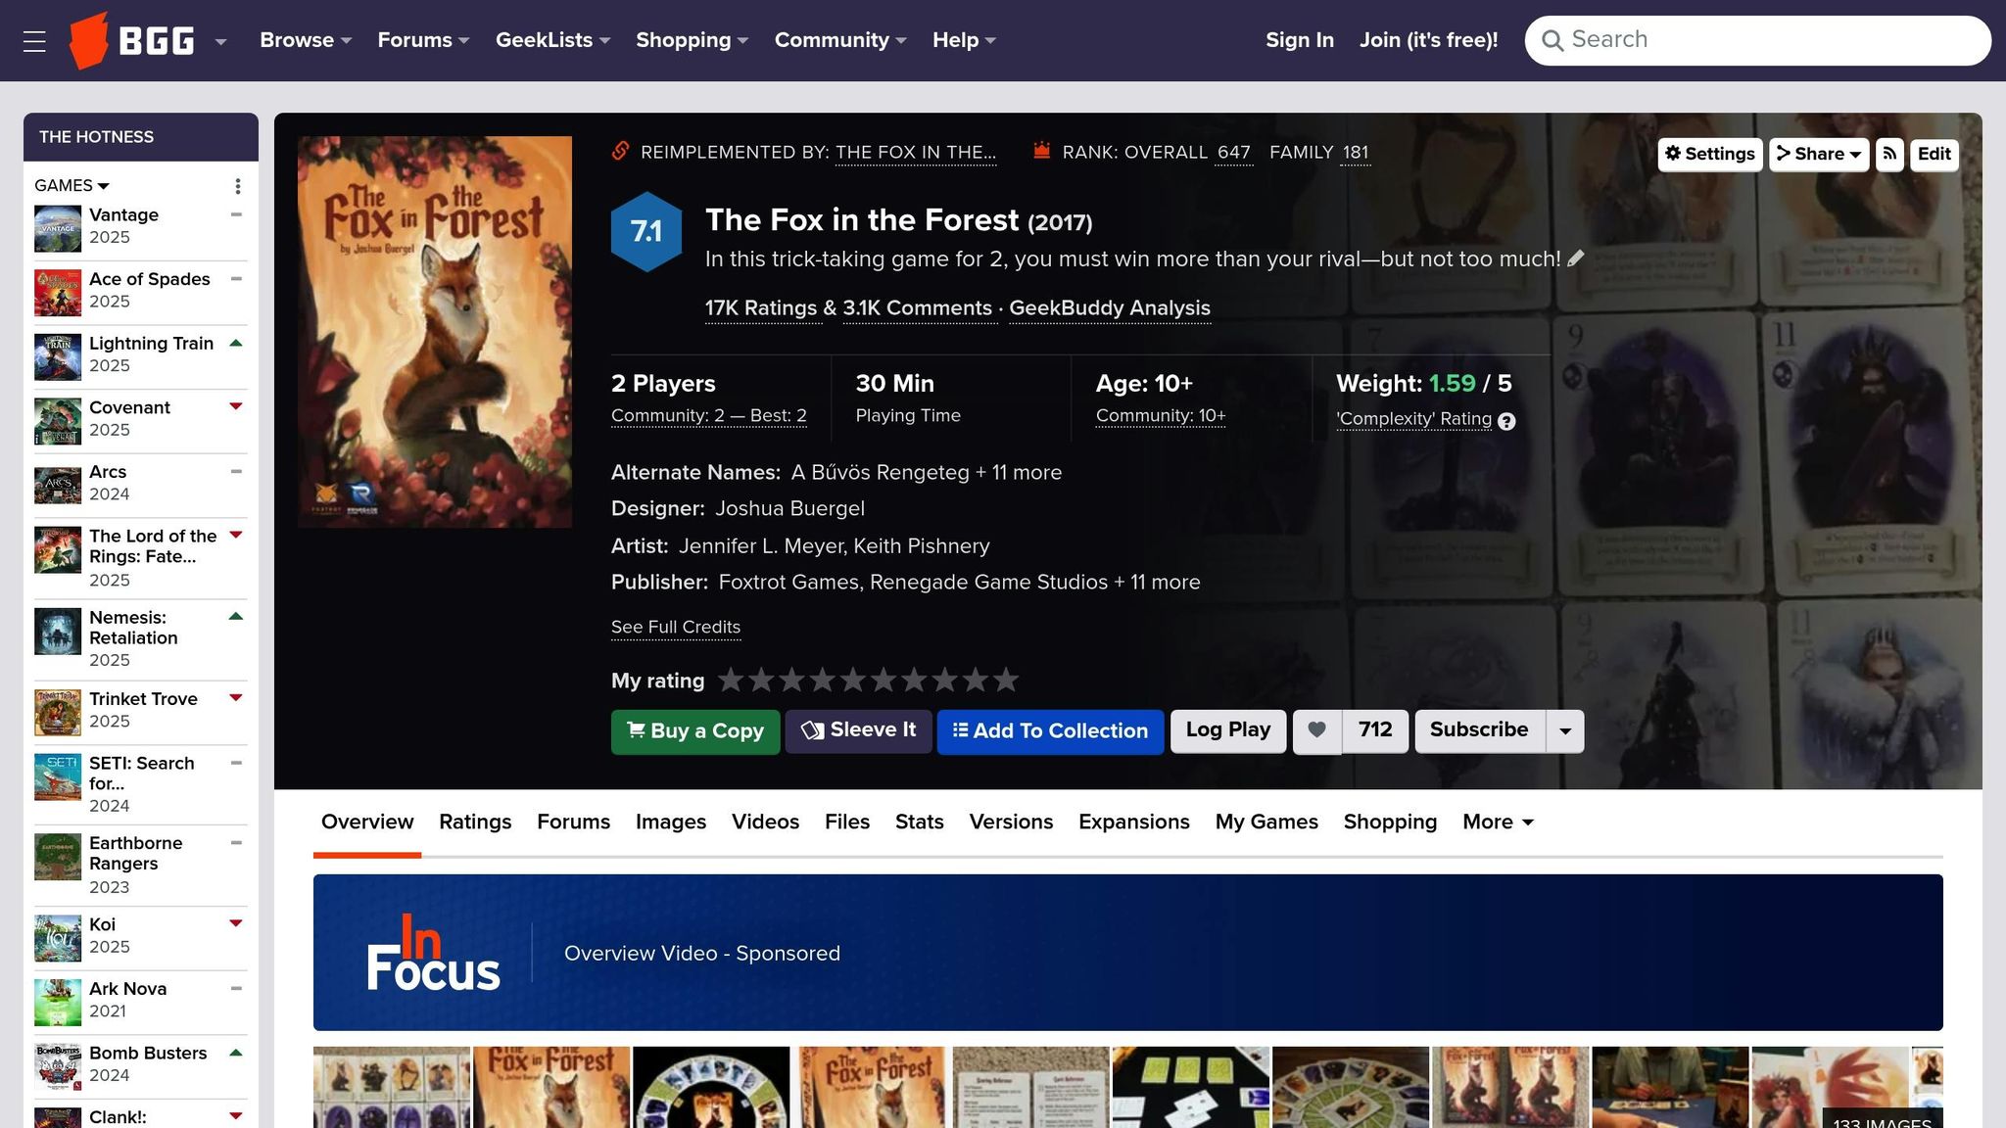This screenshot has width=2006, height=1128.
Task: Rate the game five stars
Action: (x=853, y=680)
